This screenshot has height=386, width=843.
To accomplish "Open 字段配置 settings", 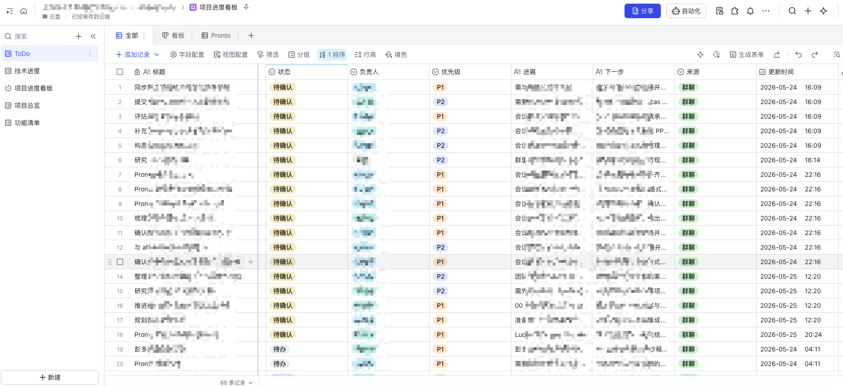I will 187,55.
